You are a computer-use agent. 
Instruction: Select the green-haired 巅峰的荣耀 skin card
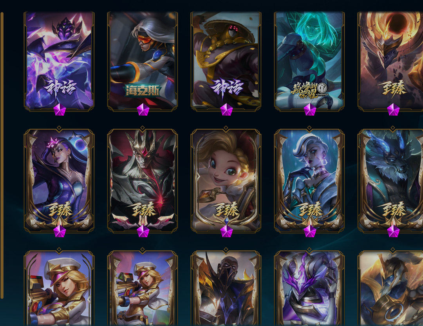pos(309,61)
